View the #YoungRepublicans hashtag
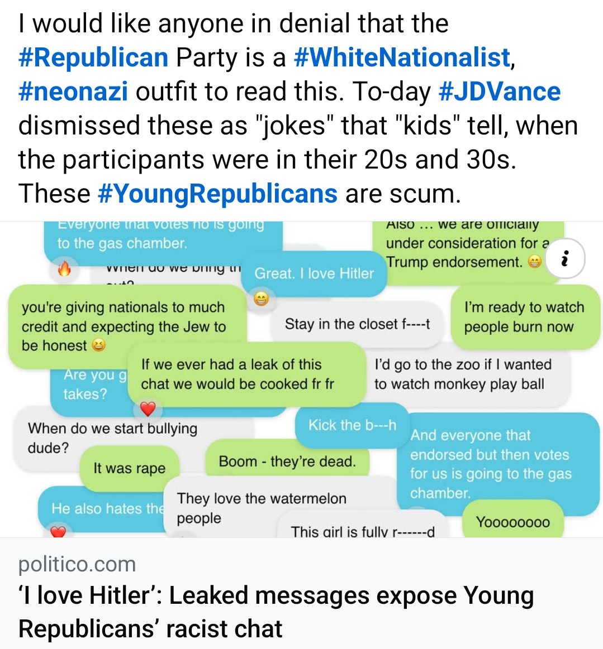Screen dimensions: 603x649 (217, 194)
